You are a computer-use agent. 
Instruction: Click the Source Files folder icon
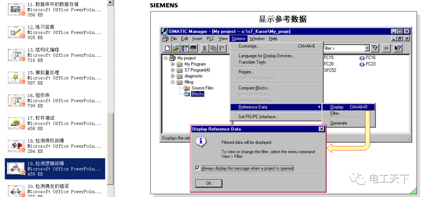tap(187, 88)
